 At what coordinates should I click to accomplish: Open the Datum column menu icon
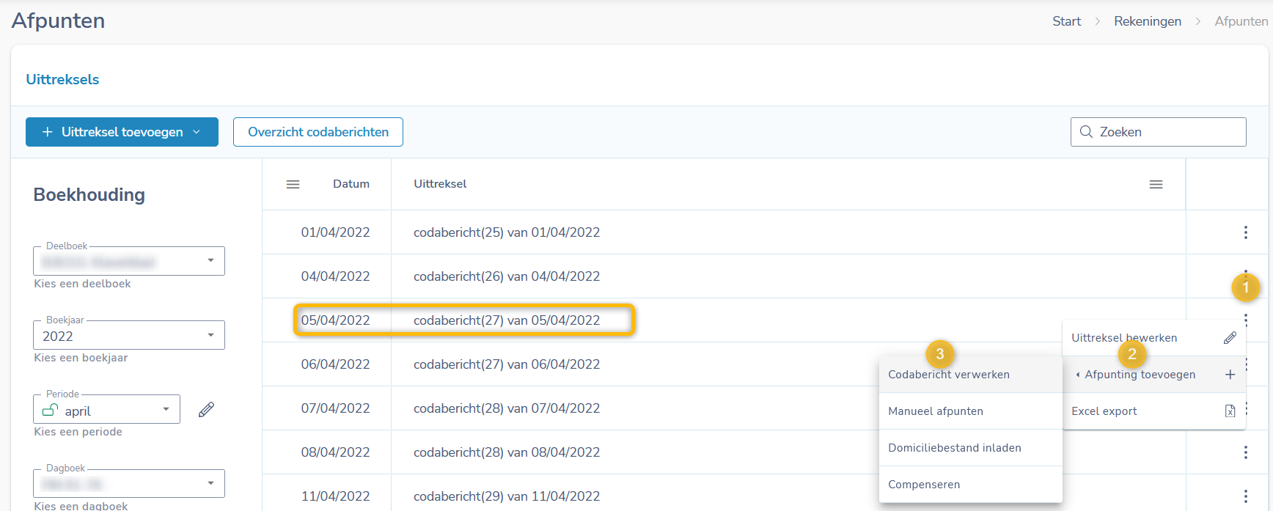293,184
